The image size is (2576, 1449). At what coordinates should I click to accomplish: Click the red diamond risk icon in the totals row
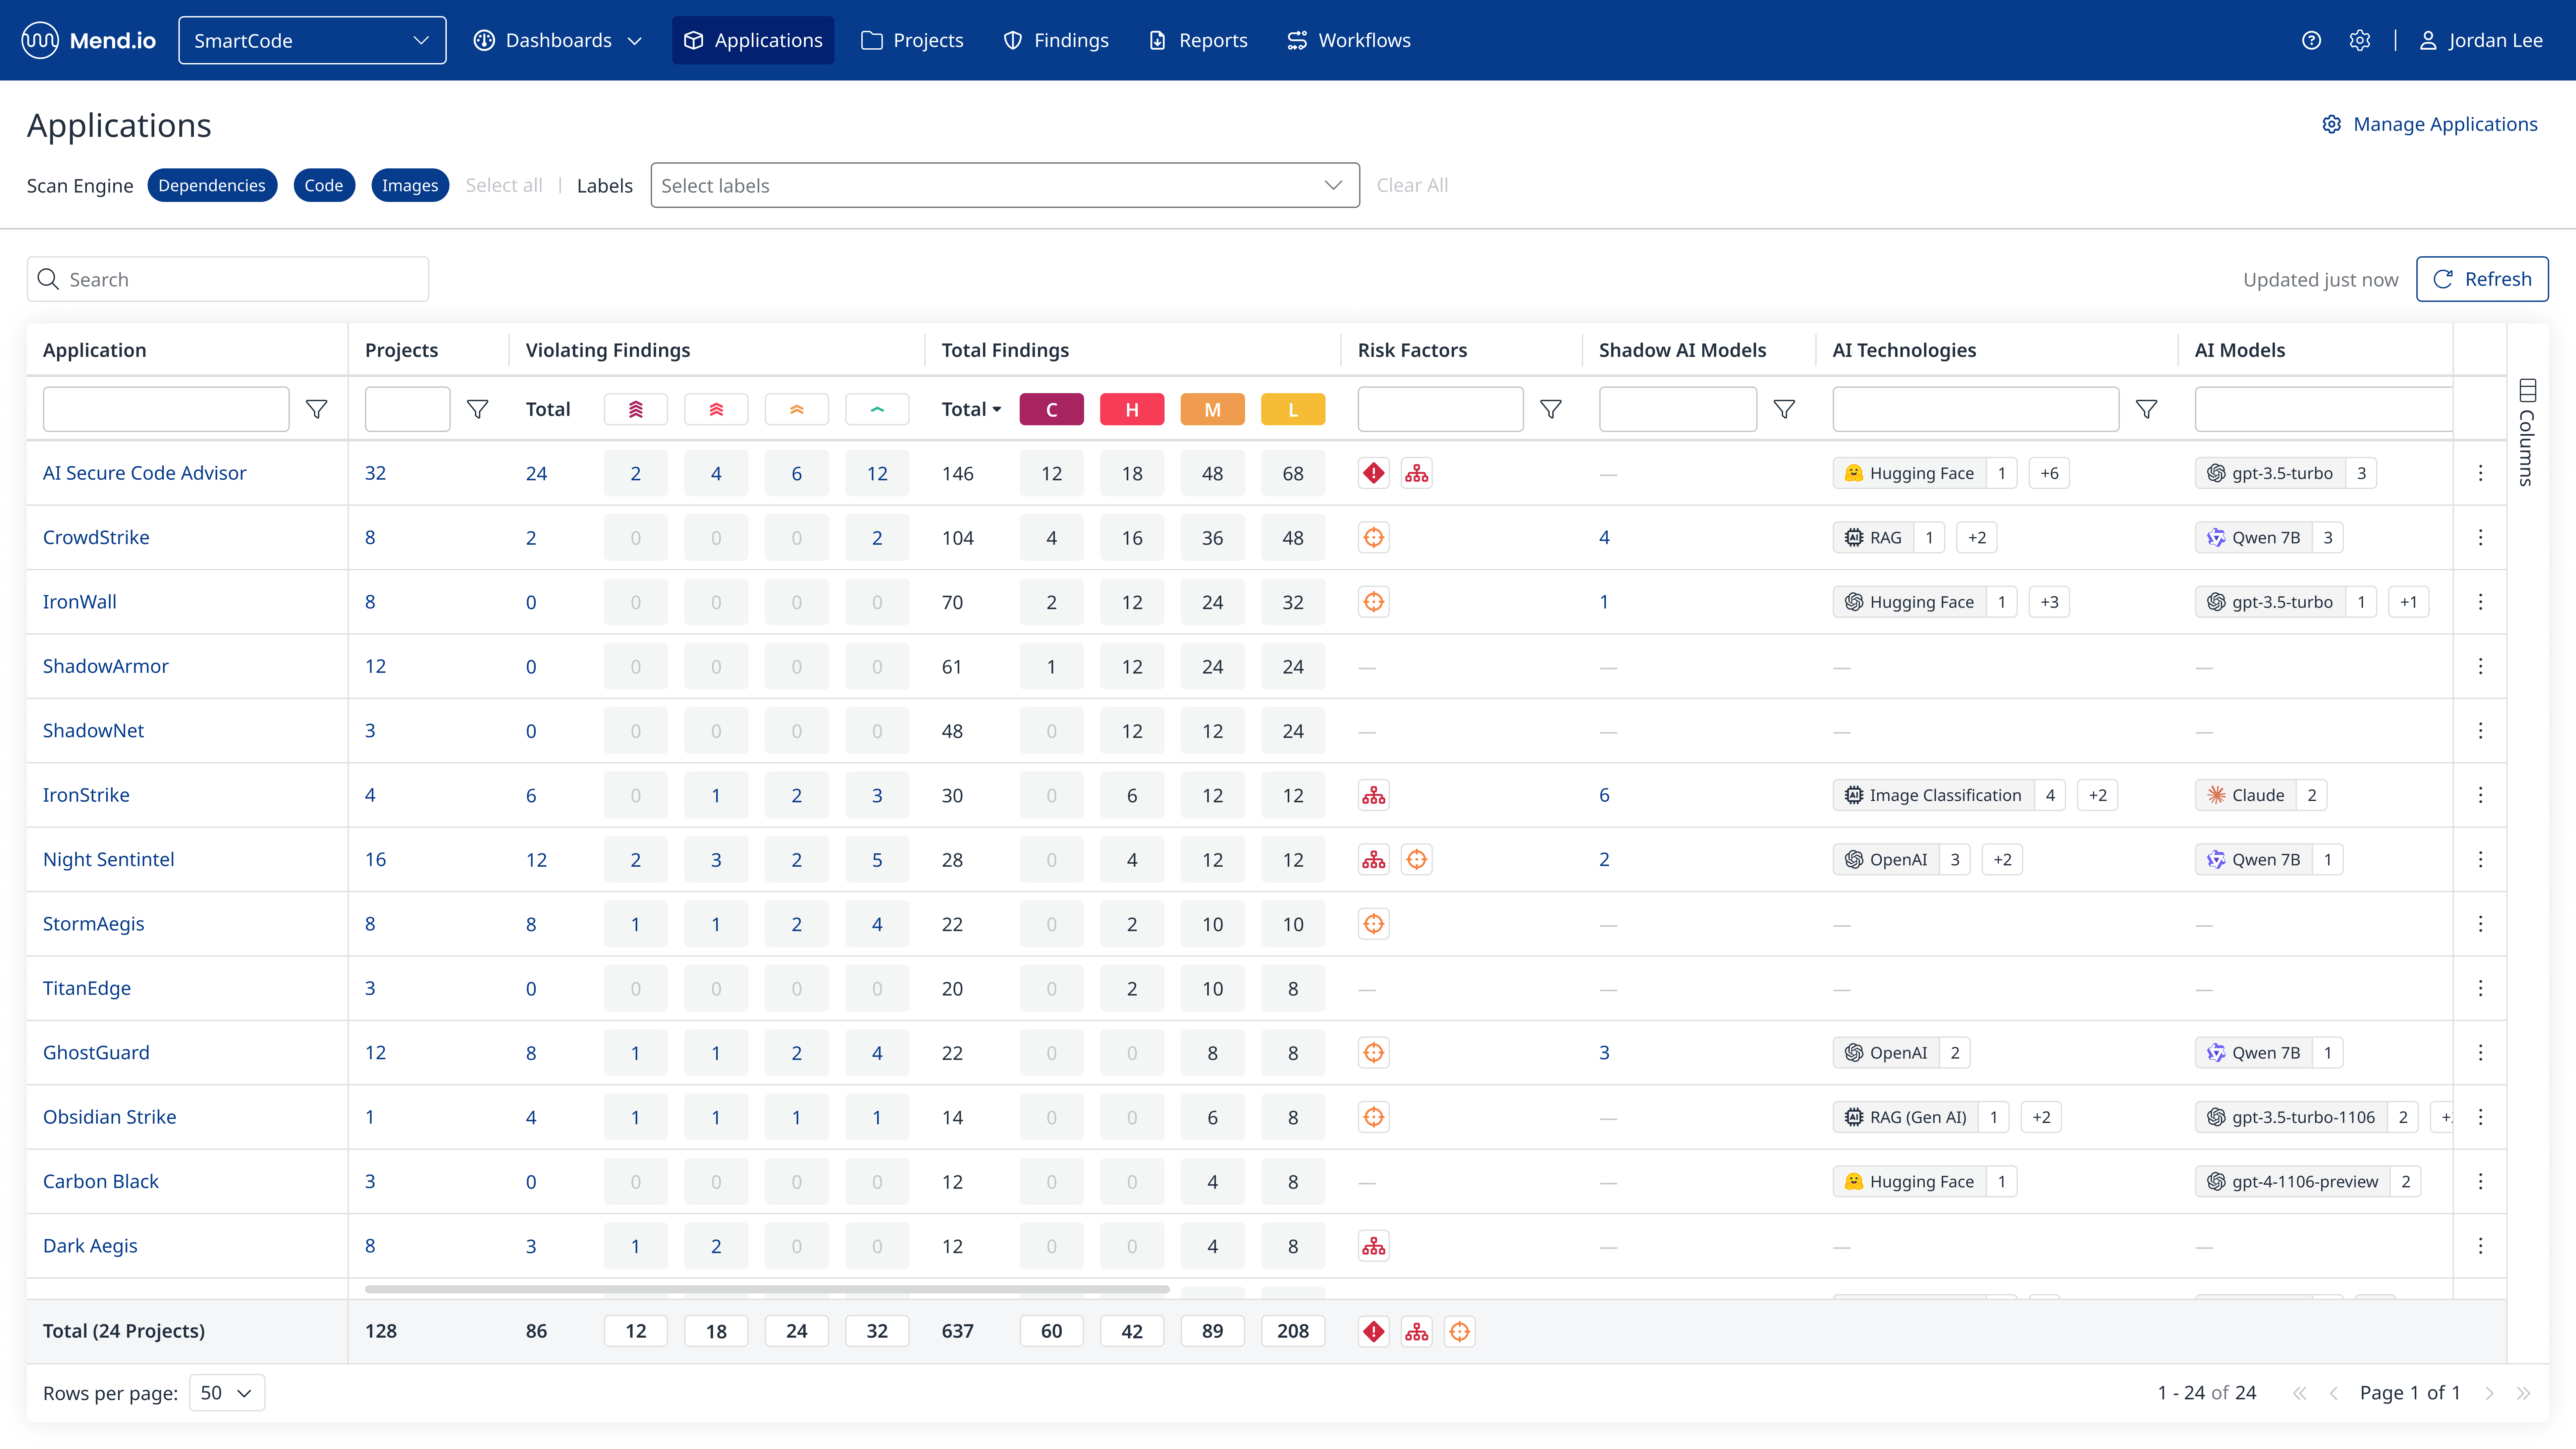click(x=1374, y=1331)
